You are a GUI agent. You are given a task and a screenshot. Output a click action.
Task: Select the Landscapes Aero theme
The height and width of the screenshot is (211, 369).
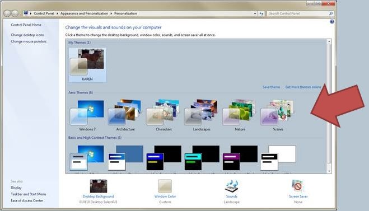coord(202,115)
